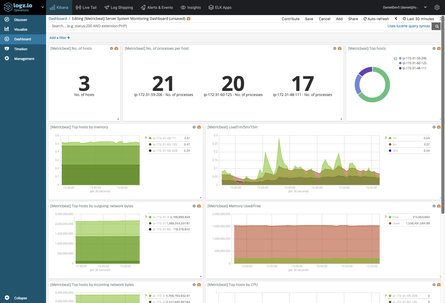Toggle the 5m series in Load legend
Viewport: 445px width, 303px height.
coord(409,145)
